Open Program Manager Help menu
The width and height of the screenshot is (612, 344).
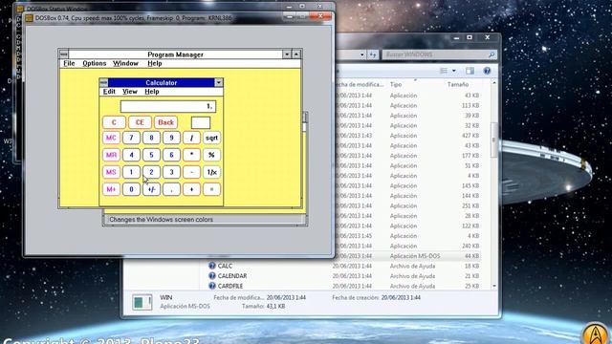tap(155, 63)
